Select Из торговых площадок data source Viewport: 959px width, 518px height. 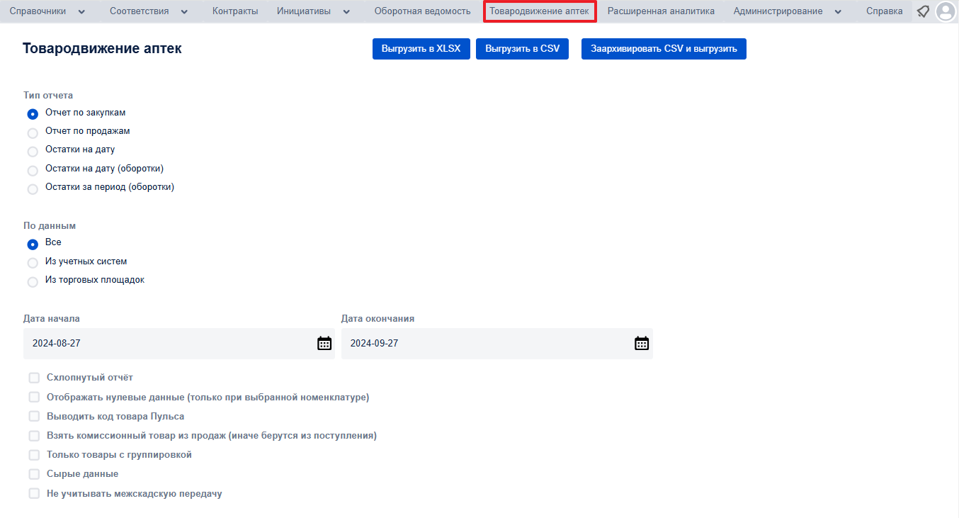point(33,281)
